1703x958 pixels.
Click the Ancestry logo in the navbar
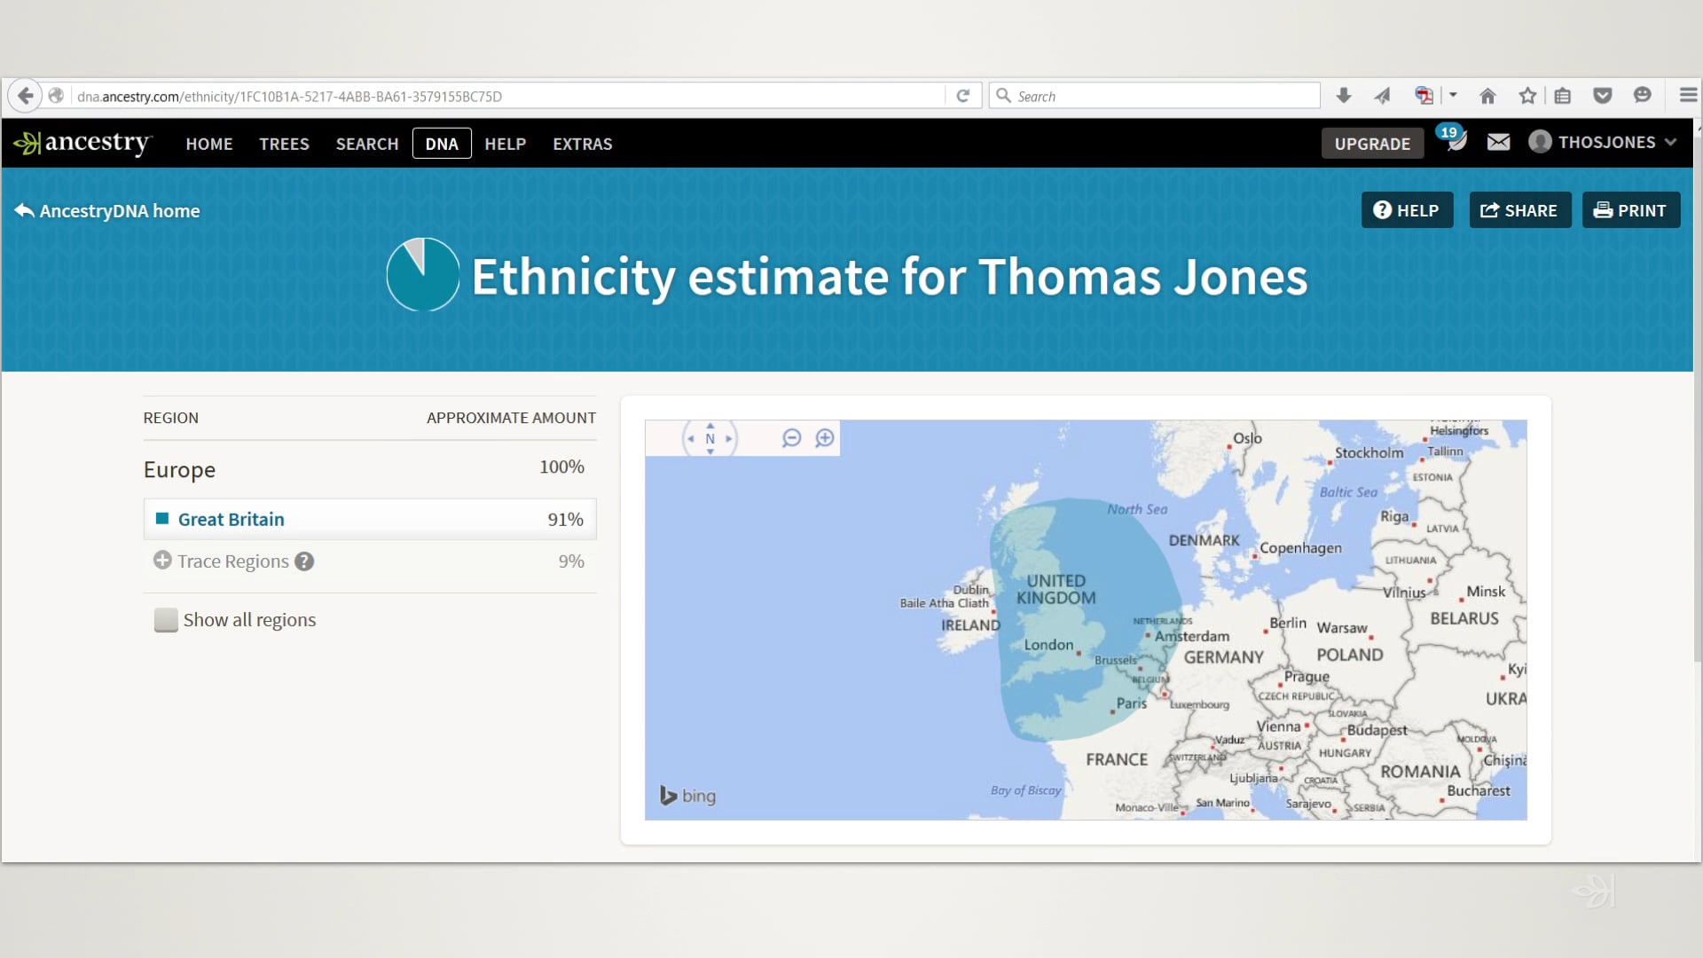pos(82,143)
